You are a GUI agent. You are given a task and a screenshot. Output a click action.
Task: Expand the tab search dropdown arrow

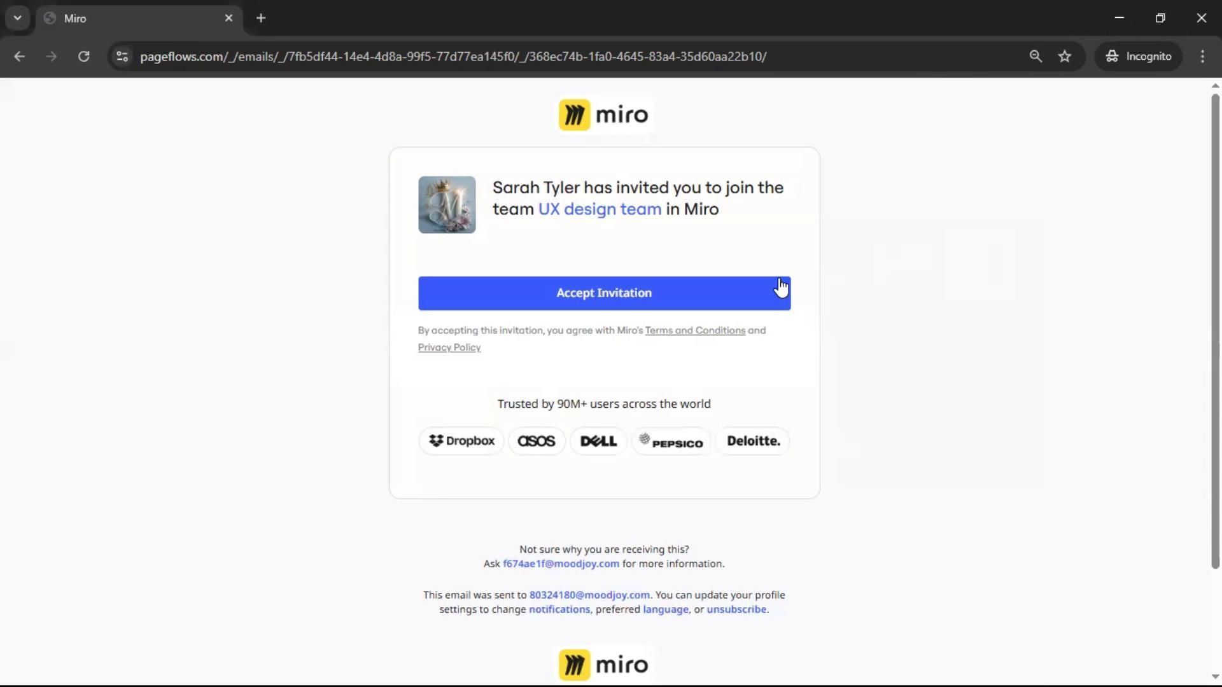pyautogui.click(x=18, y=18)
